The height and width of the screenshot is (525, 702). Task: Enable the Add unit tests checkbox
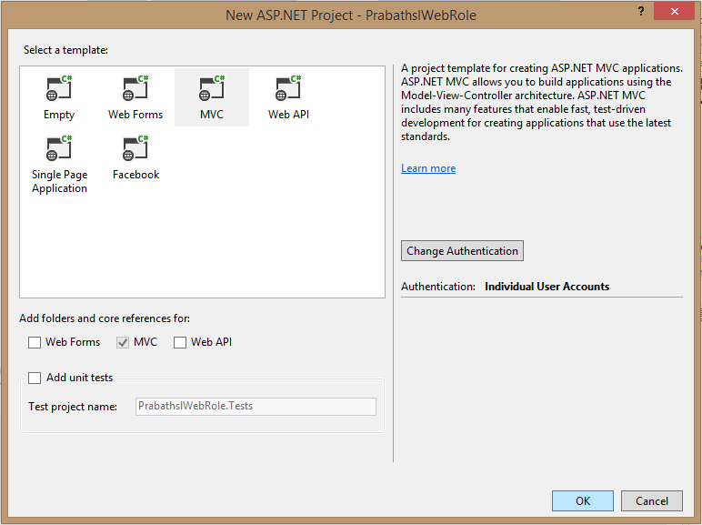(35, 378)
